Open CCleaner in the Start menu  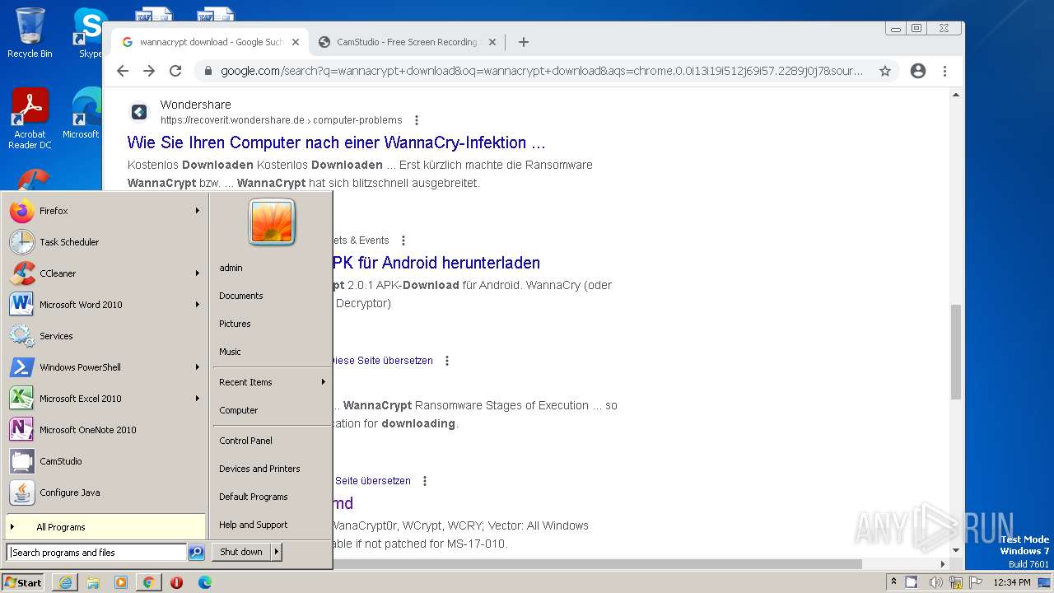[105, 273]
